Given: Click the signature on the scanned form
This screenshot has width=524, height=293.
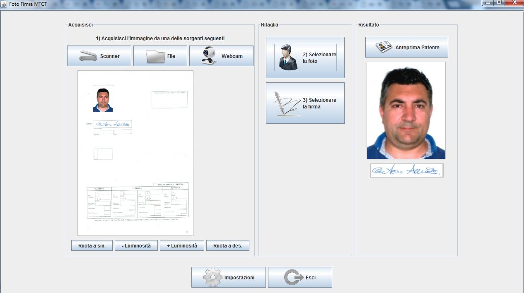Looking at the screenshot, I should (113, 124).
